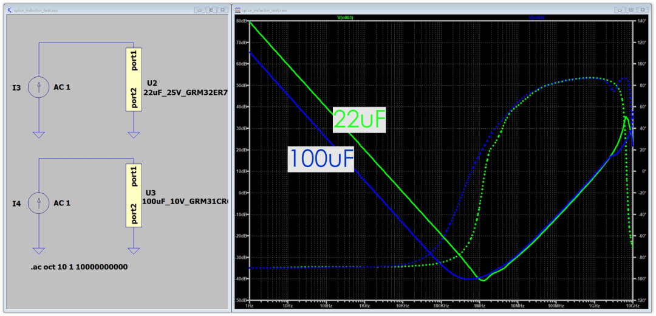Screen dimensions: 656x316
Task: Click the U2 reference designator label
Action: pyautogui.click(x=151, y=83)
